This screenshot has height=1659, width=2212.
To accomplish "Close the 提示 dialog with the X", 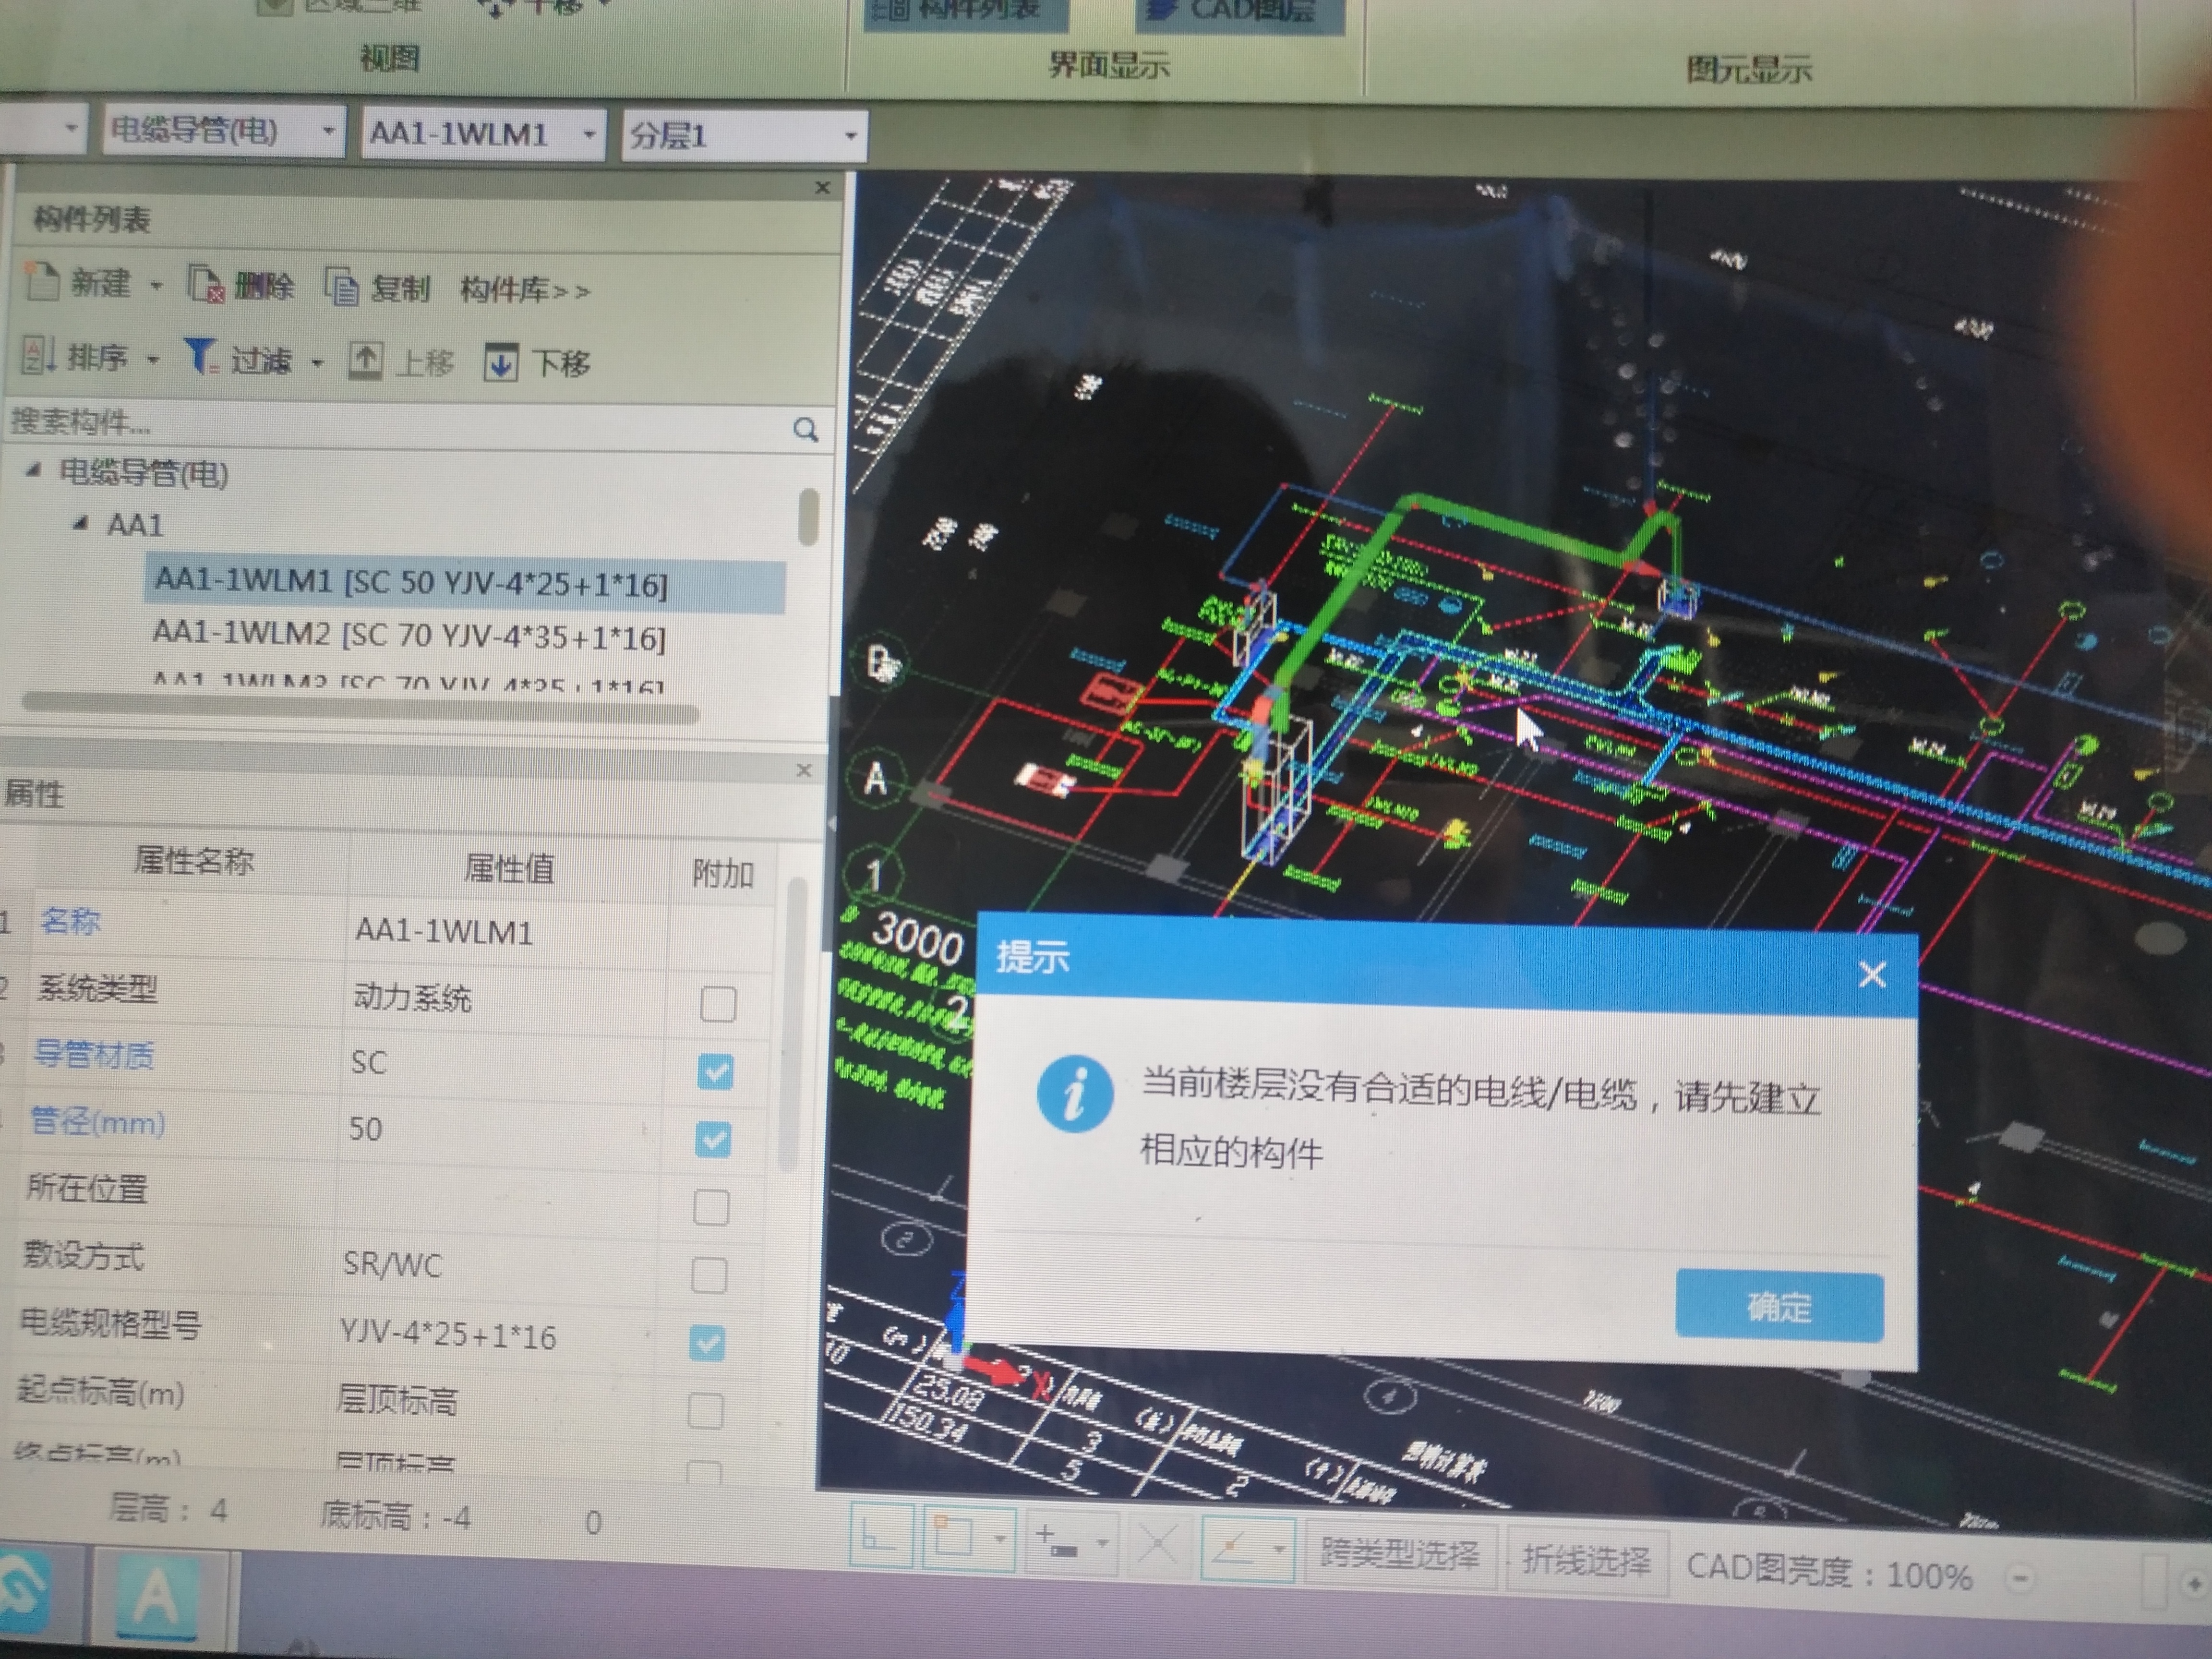I will point(1872,973).
